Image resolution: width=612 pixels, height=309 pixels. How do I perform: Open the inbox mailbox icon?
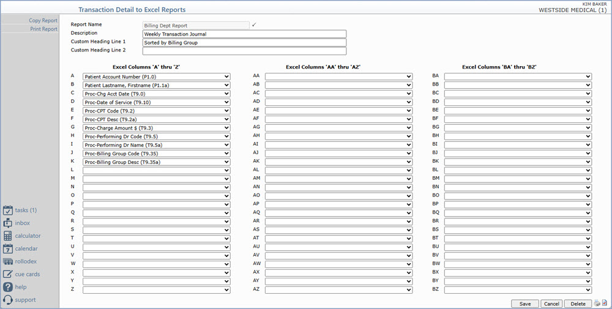click(x=8, y=223)
